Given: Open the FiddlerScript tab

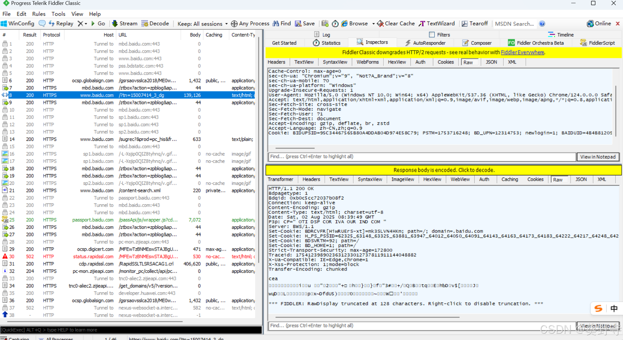Looking at the screenshot, I should (x=597, y=43).
